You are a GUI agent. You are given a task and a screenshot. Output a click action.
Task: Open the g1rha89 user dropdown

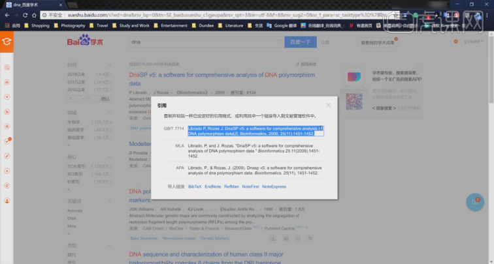473,42
